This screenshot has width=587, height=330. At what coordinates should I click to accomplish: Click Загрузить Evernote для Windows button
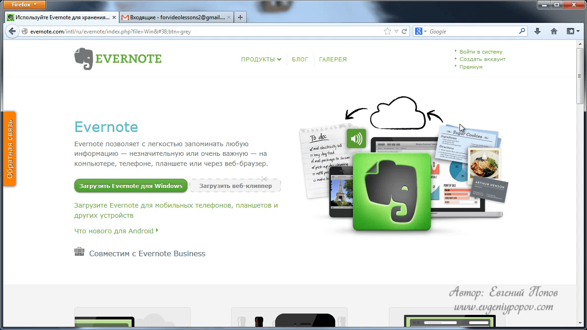click(x=131, y=186)
